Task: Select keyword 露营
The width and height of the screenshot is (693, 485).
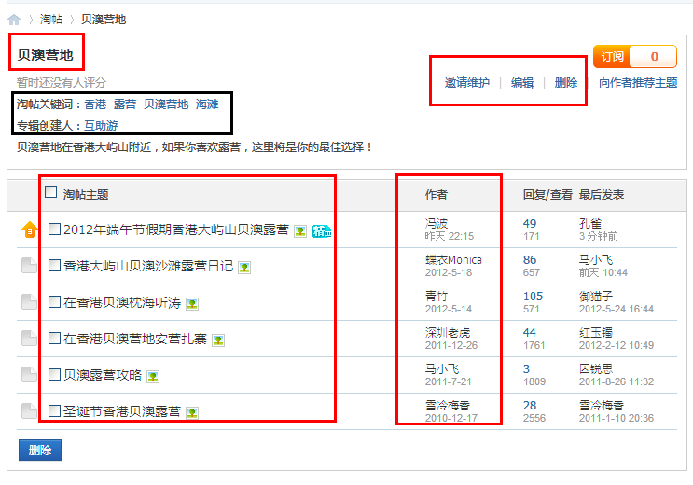Action: click(x=125, y=104)
